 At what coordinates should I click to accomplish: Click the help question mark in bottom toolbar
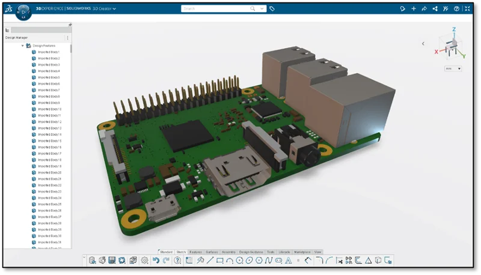pyautogui.click(x=177, y=261)
